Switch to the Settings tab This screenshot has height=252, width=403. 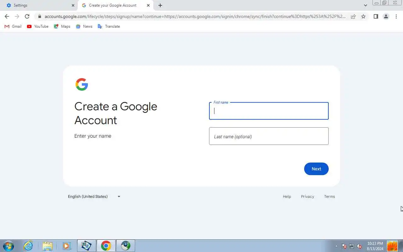coord(39,5)
